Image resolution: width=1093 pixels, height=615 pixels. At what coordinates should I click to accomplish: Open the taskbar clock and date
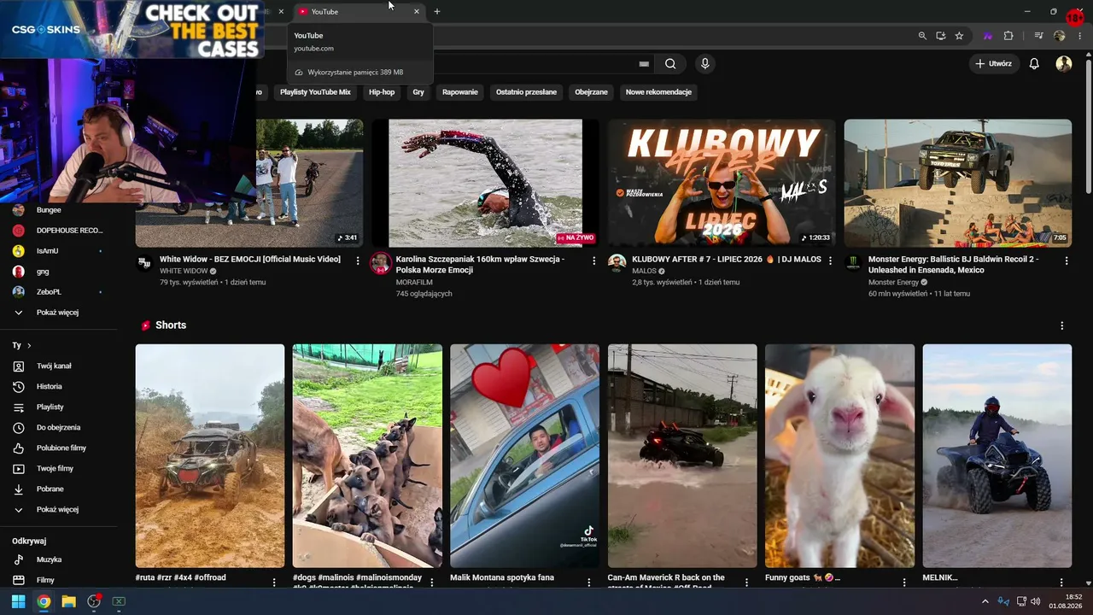click(x=1067, y=601)
